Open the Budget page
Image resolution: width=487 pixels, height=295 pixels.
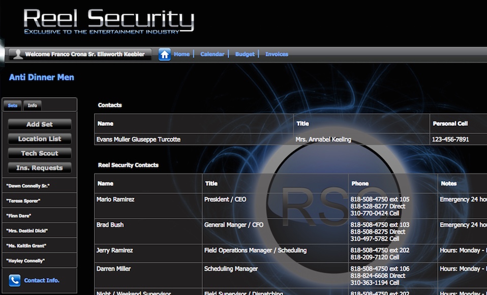tap(245, 54)
